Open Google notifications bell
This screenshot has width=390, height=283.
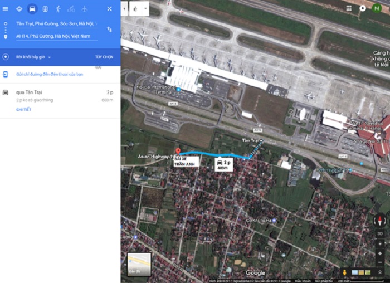point(363,8)
